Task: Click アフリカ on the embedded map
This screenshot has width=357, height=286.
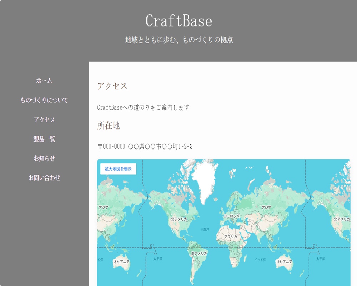Action: pos(232,236)
